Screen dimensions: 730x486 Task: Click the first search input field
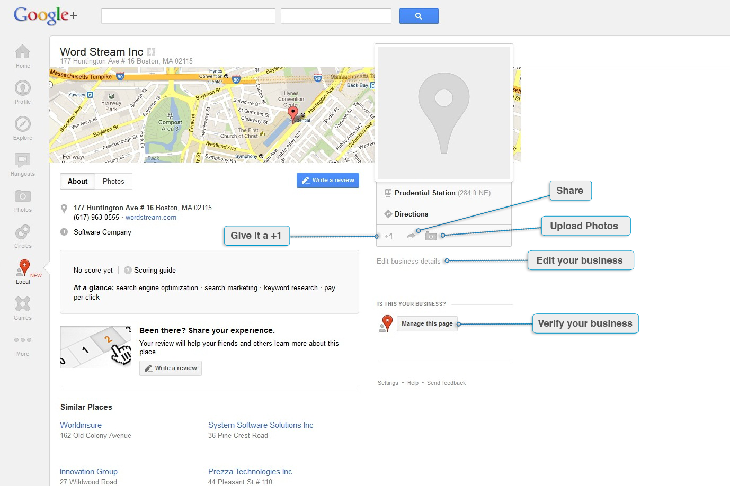pyautogui.click(x=188, y=16)
